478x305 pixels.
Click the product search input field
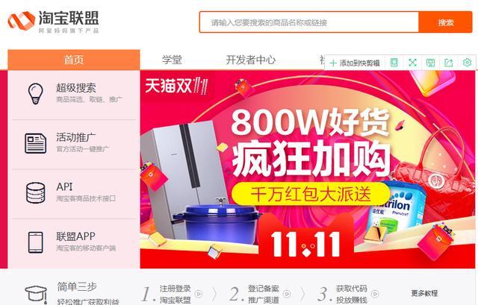[x=309, y=22]
